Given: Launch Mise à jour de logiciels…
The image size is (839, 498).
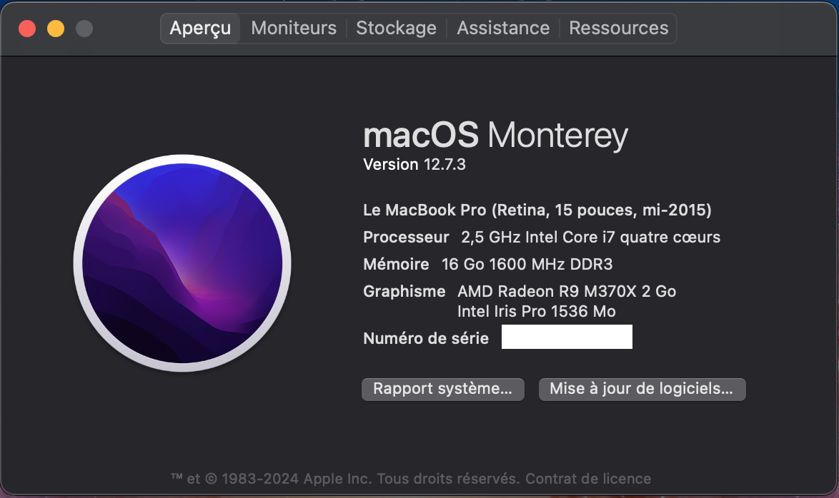Looking at the screenshot, I should pos(642,389).
